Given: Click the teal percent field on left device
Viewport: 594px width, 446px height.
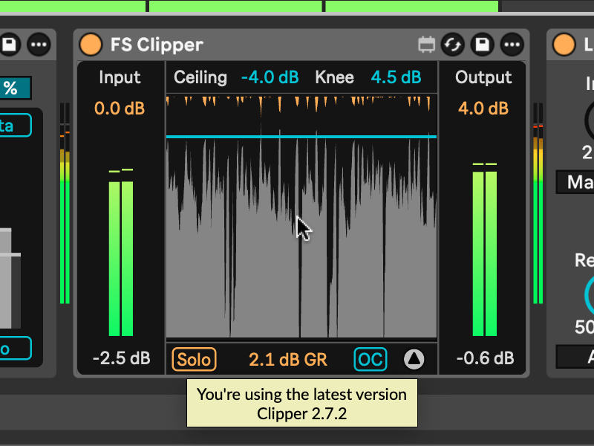Looking at the screenshot, I should tap(15, 88).
